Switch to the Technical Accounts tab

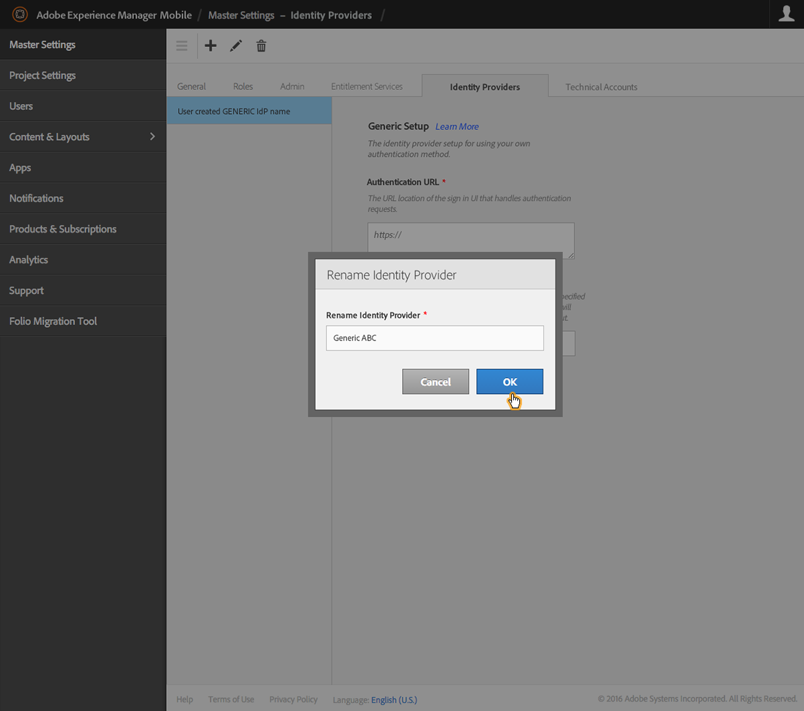coord(601,87)
